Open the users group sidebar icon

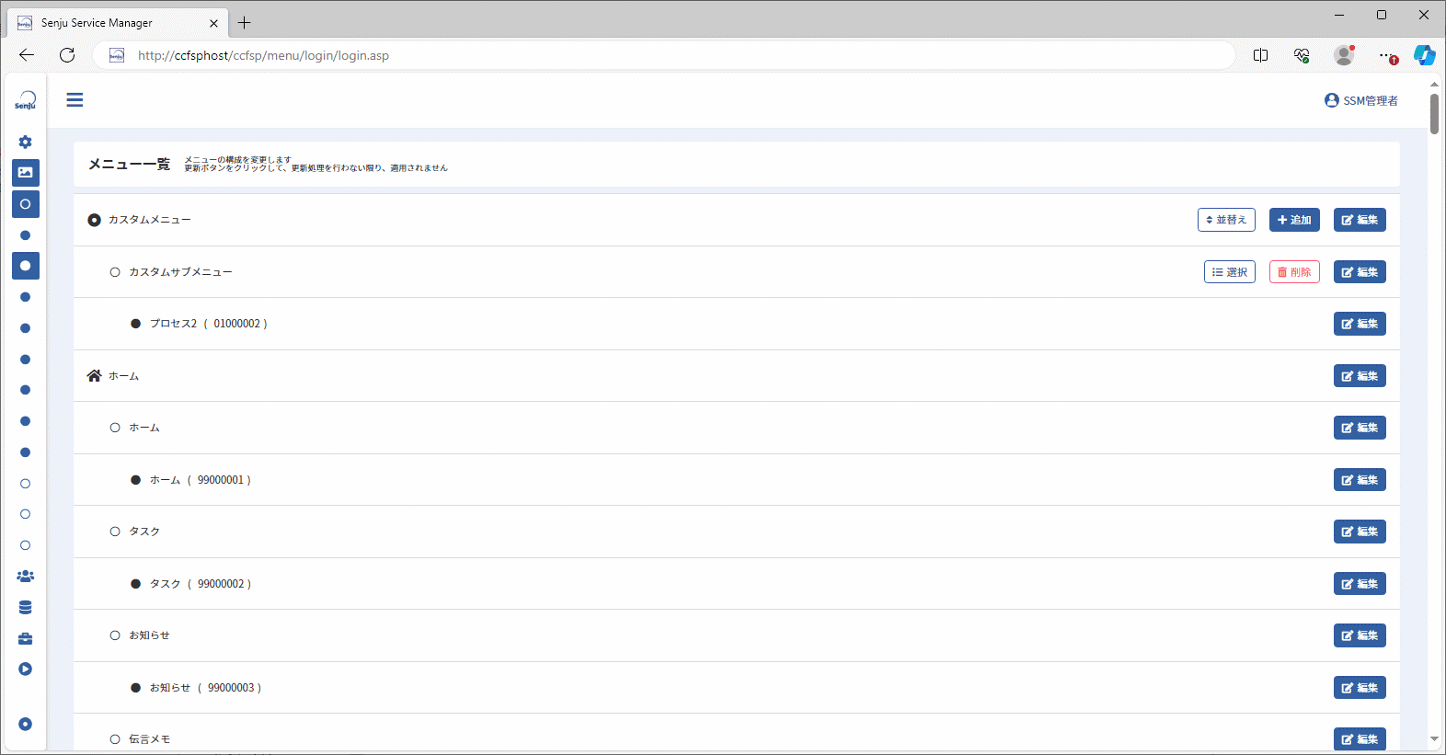pyautogui.click(x=25, y=577)
